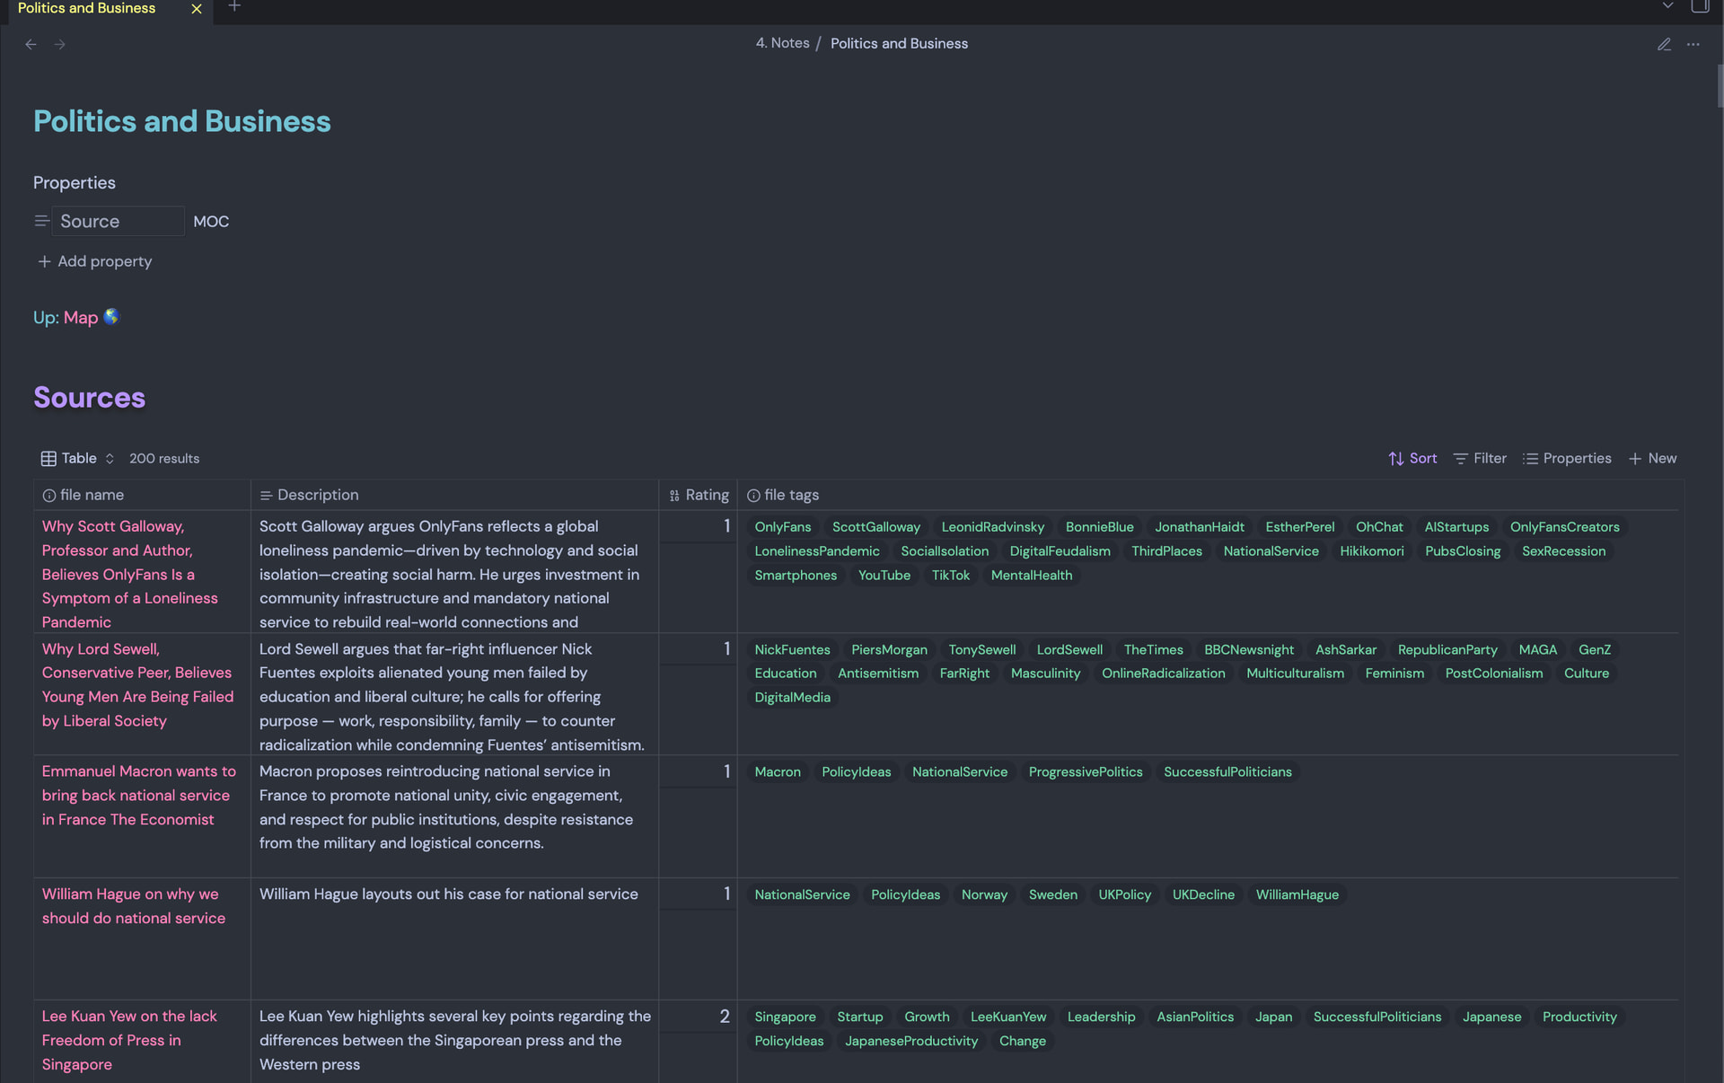Toggle the right sidebar panel icon
Viewport: 1724px width, 1083px height.
click(x=1700, y=7)
